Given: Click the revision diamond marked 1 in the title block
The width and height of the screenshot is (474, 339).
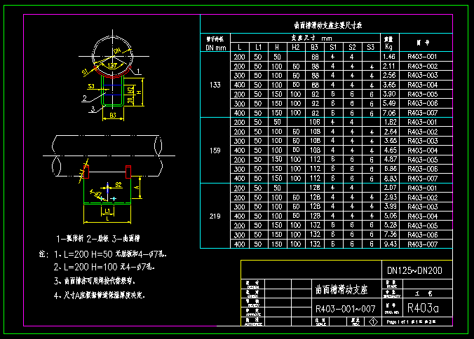Looking at the screenshot, I should pyautogui.click(x=373, y=321).
